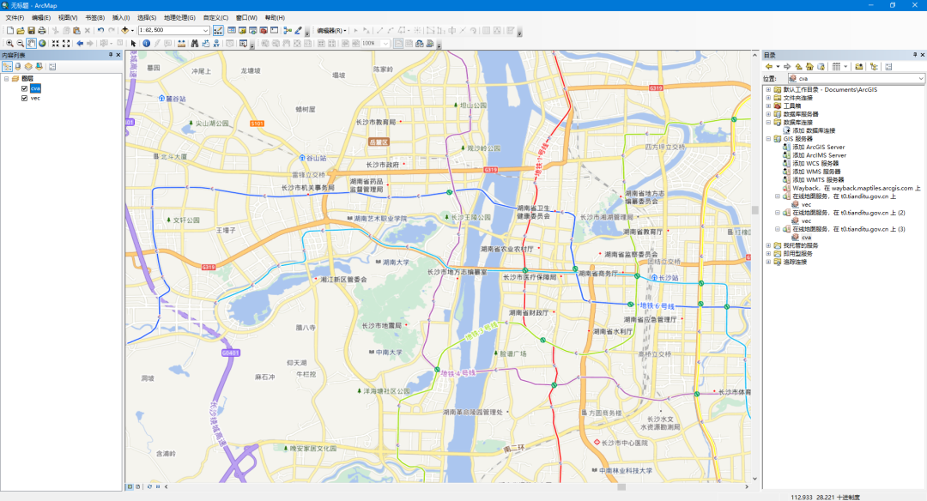Click Fixed Zoom In arrows
The width and height of the screenshot is (927, 501).
(55, 43)
